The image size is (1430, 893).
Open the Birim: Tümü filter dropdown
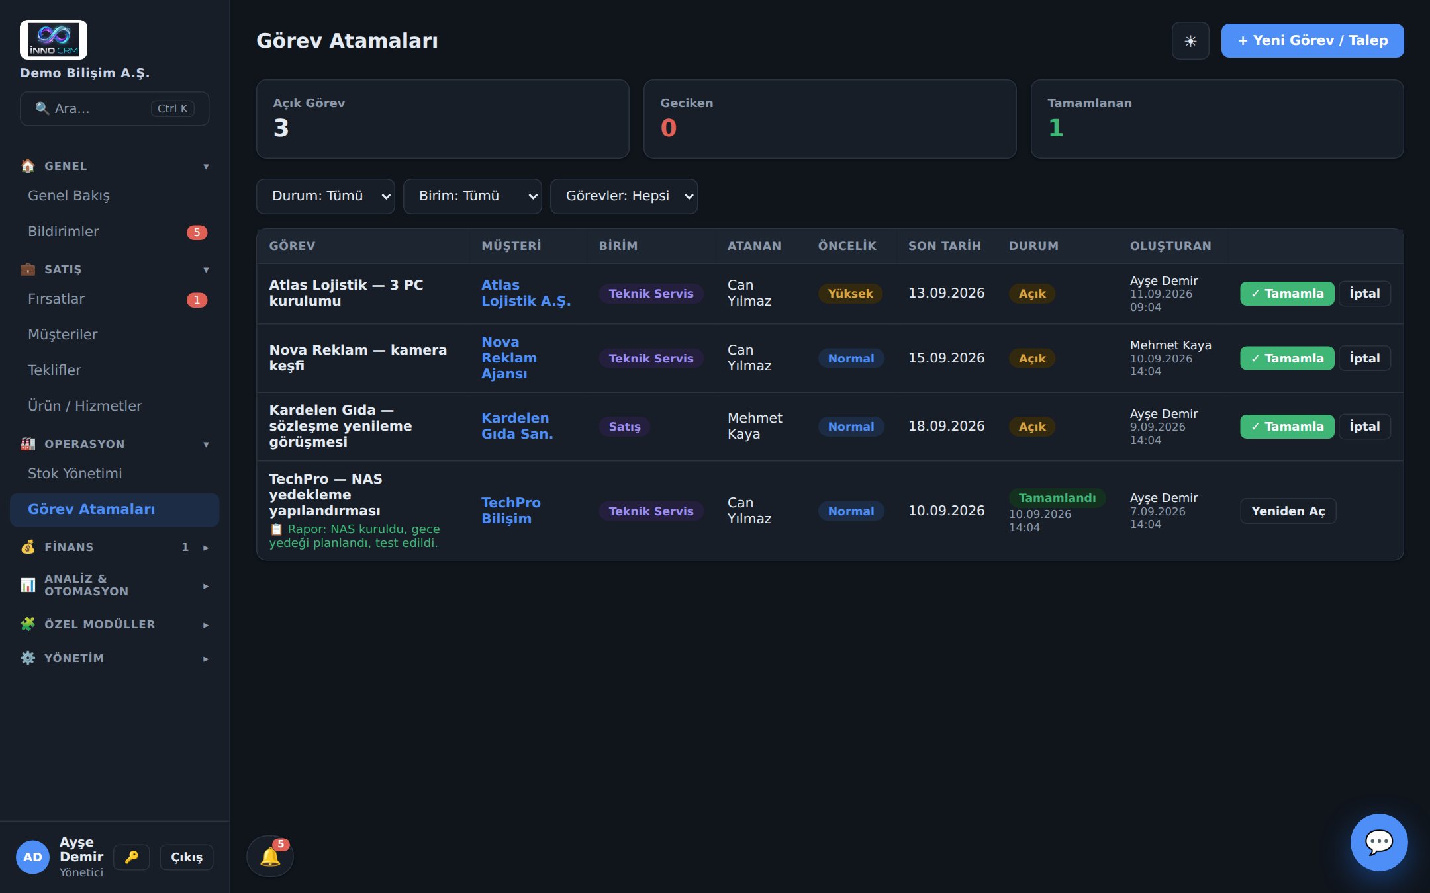[472, 196]
